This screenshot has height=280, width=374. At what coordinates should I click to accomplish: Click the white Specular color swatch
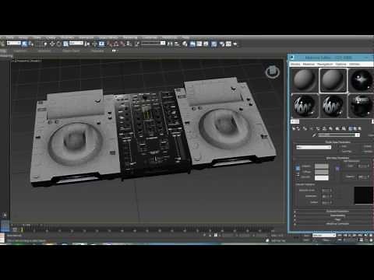pos(322,177)
